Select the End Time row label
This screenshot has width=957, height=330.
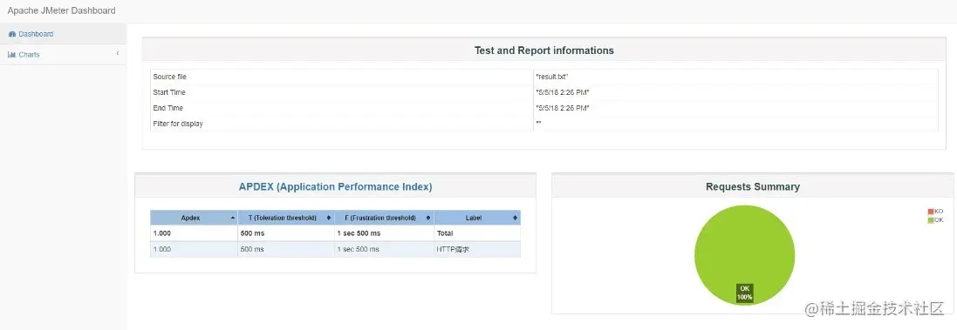(x=167, y=108)
